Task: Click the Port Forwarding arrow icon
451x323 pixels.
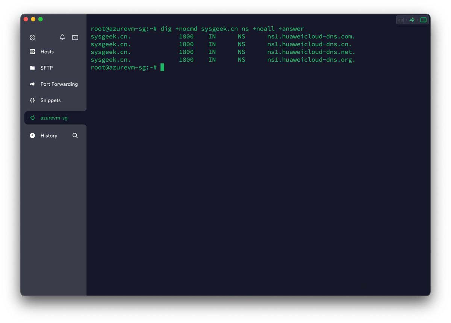Action: (32, 84)
